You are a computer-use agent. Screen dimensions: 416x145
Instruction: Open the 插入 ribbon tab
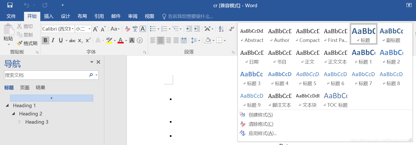point(49,16)
